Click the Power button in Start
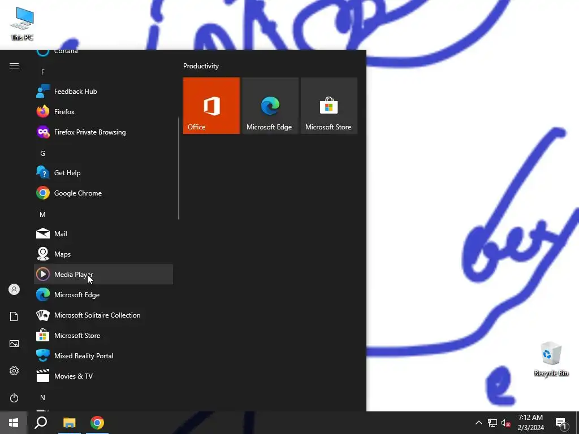The height and width of the screenshot is (434, 579). click(14, 398)
